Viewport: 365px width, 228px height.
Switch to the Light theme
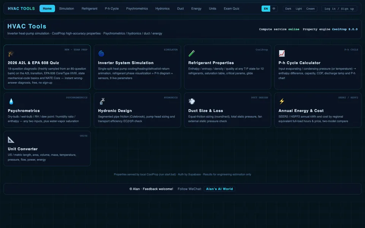tap(299, 9)
